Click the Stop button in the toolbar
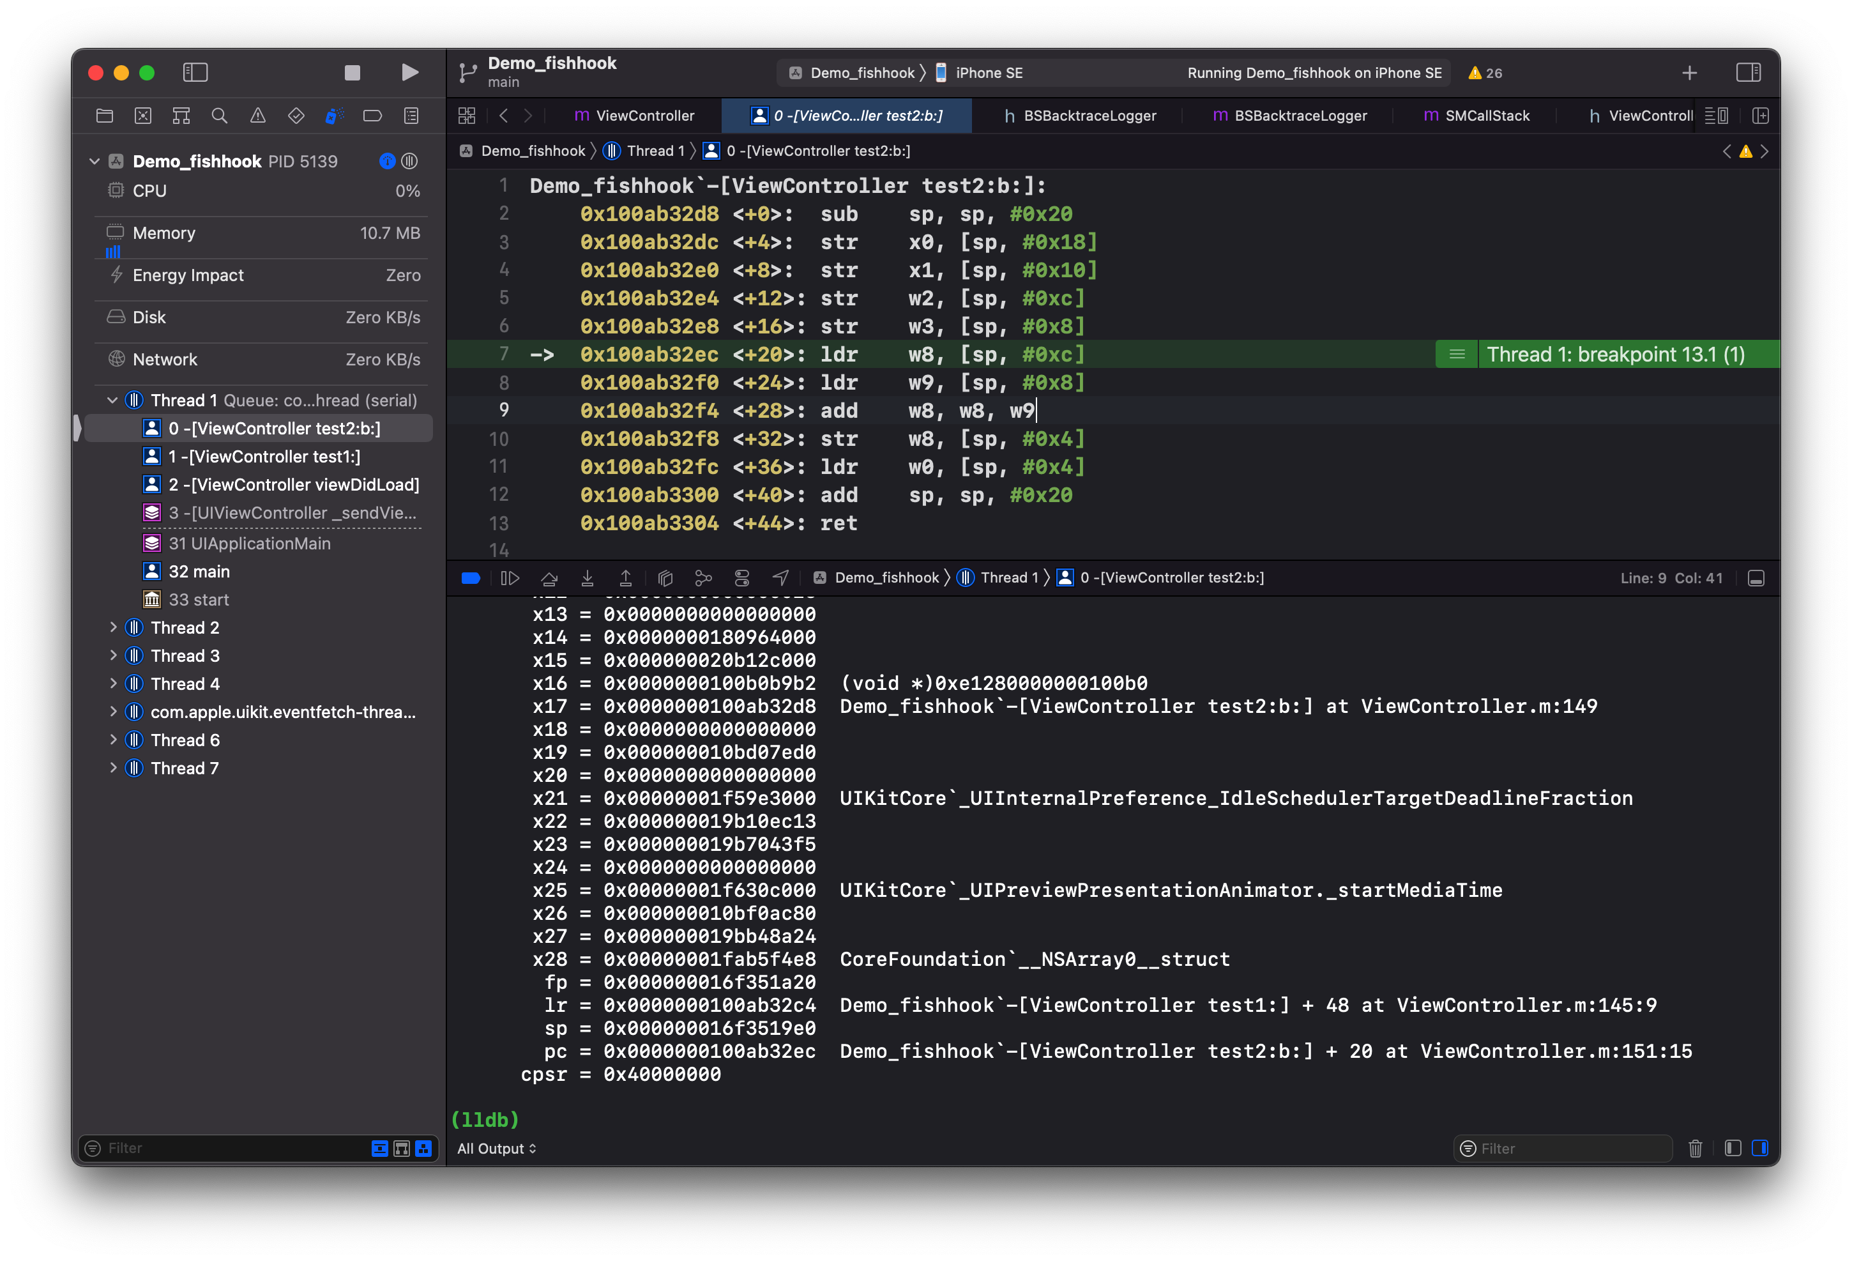 [353, 73]
